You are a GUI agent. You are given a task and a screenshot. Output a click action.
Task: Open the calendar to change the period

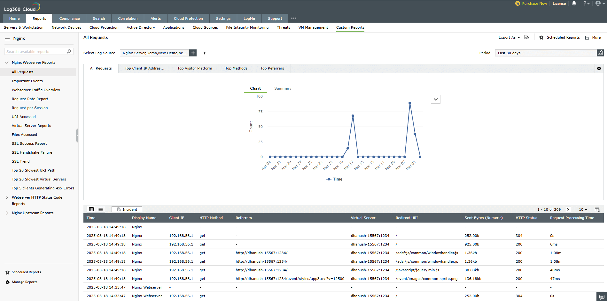pyautogui.click(x=600, y=53)
